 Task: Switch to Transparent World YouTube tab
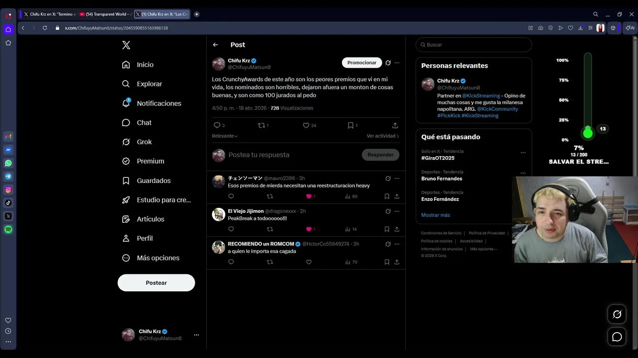[105, 14]
